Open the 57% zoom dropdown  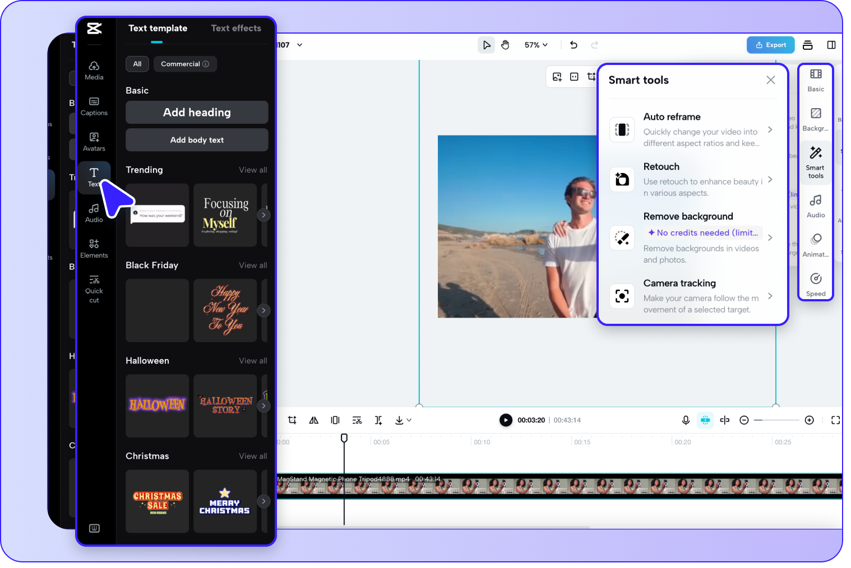536,45
